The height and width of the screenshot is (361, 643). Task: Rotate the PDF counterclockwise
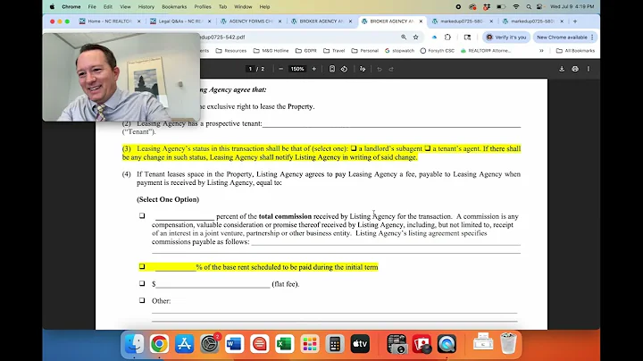[x=344, y=69]
